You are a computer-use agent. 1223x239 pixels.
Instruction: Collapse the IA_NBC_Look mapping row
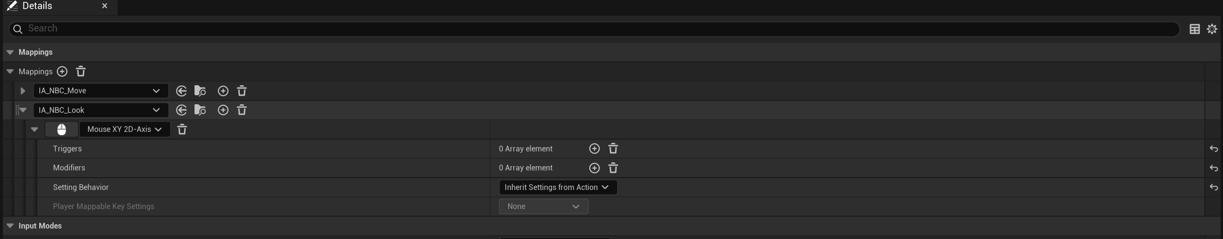pos(22,110)
